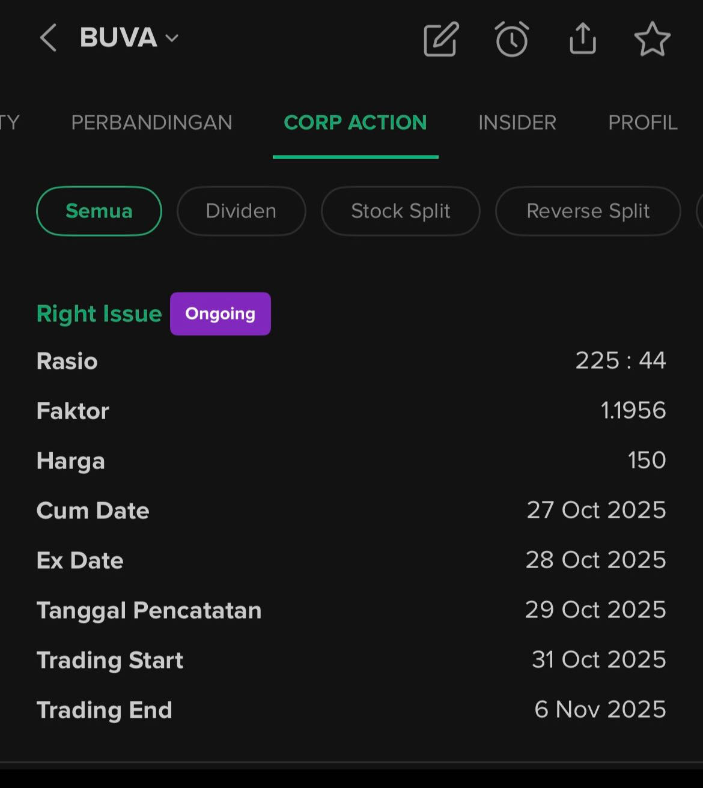Tap the Rasio 225 : 44 value
The width and height of the screenshot is (703, 788).
click(620, 360)
